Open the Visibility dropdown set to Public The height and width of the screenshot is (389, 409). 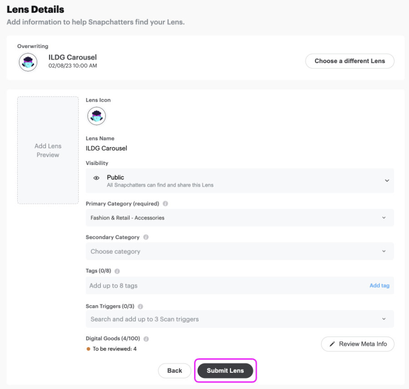coord(239,180)
